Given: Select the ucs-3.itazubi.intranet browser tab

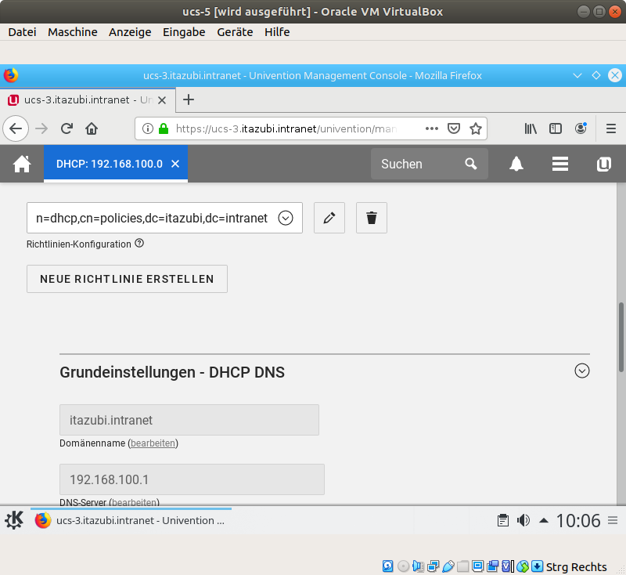Looking at the screenshot, I should [88, 100].
